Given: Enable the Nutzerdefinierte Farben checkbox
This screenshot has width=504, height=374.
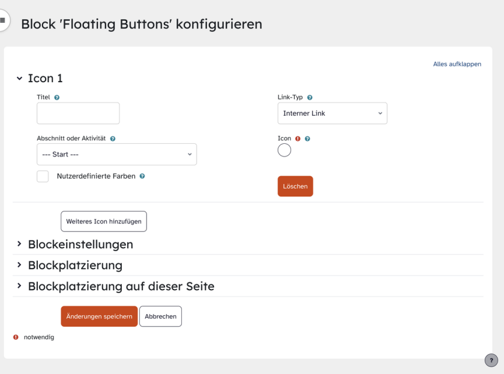Looking at the screenshot, I should 43,176.
